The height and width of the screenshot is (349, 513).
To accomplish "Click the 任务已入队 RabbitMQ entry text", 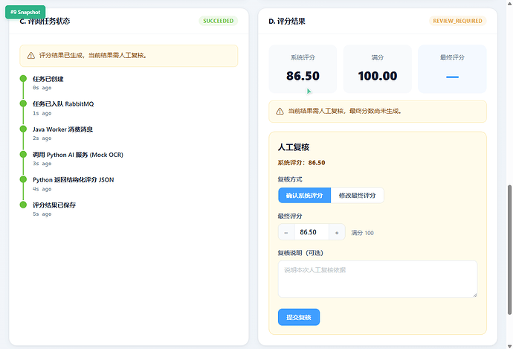I will (63, 104).
